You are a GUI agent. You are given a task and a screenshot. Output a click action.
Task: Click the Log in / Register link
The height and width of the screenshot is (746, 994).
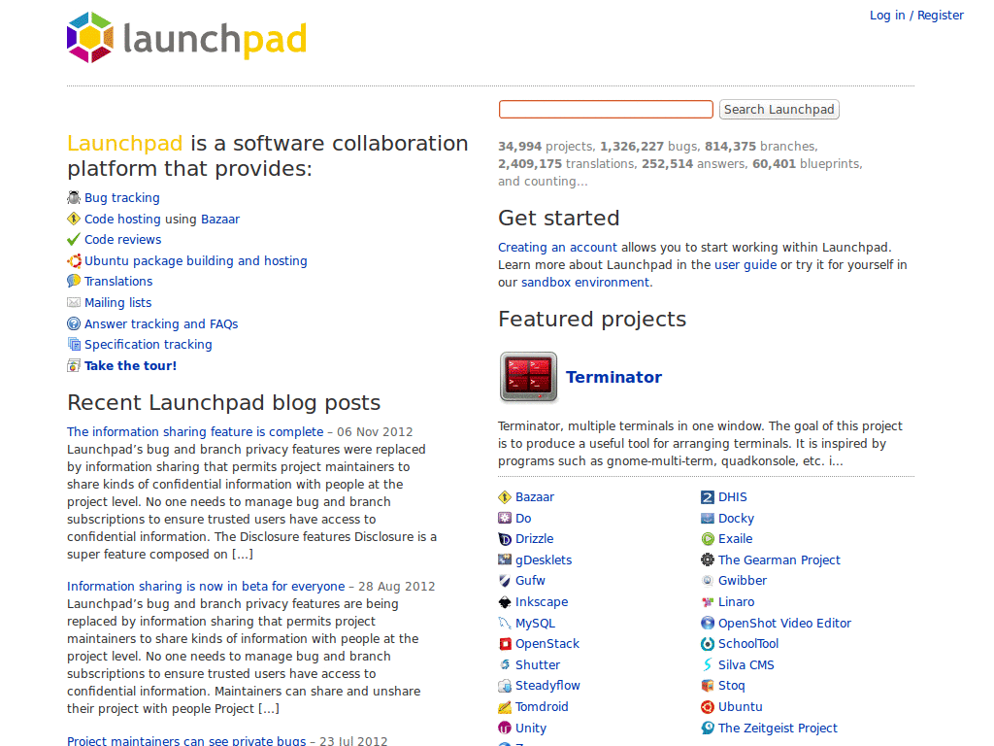(916, 16)
